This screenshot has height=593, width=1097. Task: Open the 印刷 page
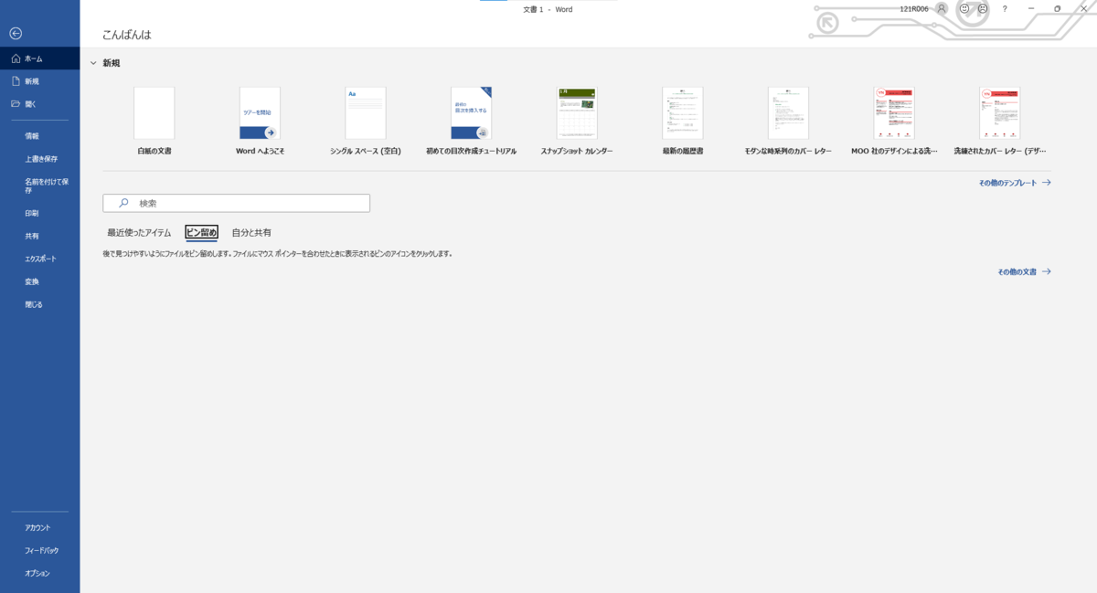(40, 213)
